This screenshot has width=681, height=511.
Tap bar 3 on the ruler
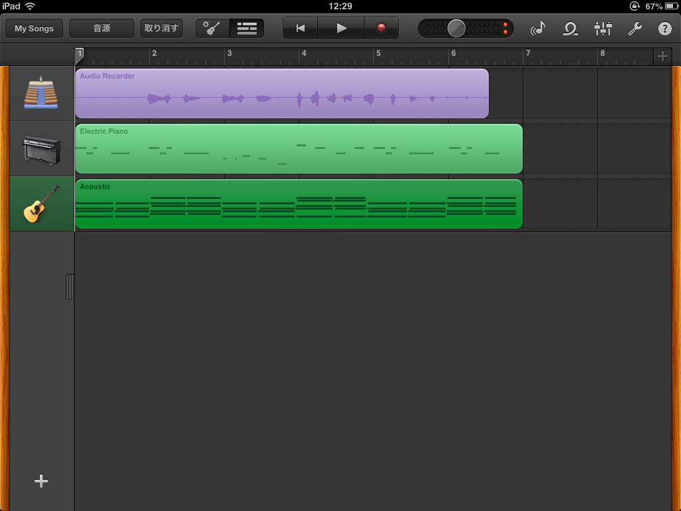click(x=229, y=53)
